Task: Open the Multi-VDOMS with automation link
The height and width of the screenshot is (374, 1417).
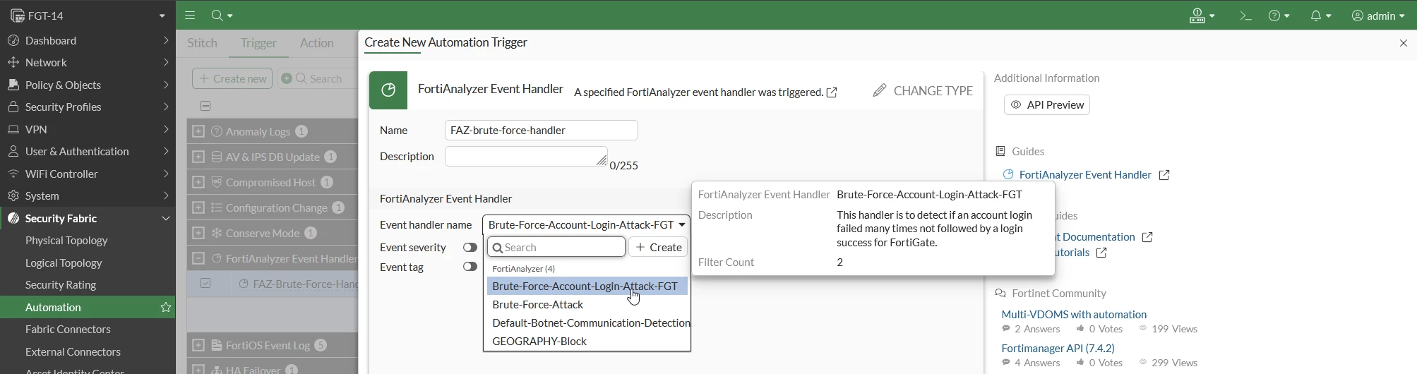Action: tap(1074, 314)
